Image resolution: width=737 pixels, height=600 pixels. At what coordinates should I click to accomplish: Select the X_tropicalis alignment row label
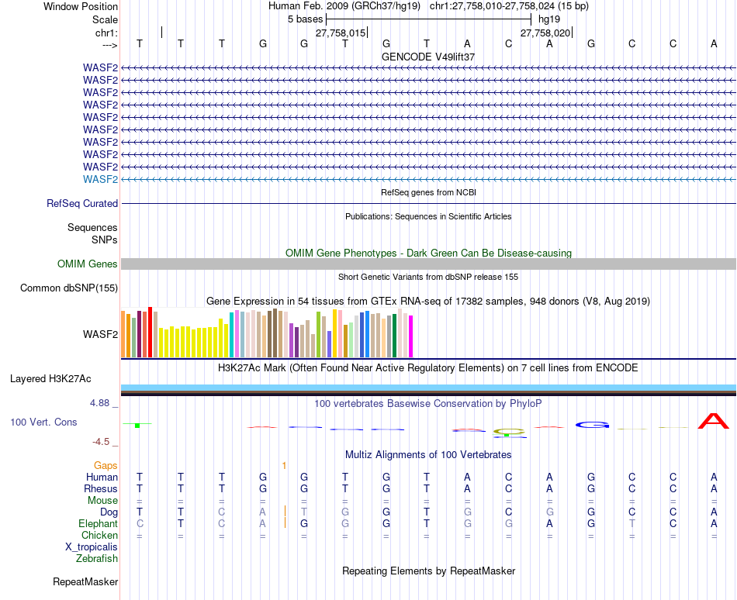[92, 547]
